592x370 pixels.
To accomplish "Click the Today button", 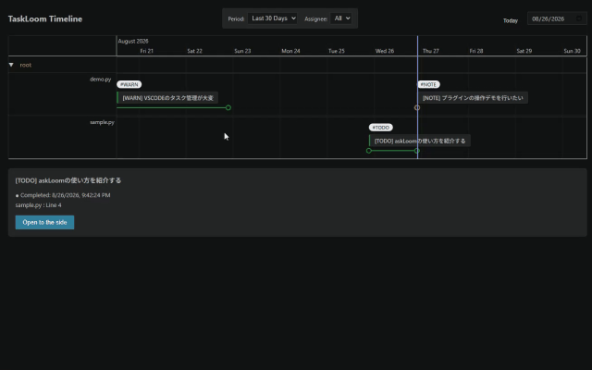I will (510, 20).
